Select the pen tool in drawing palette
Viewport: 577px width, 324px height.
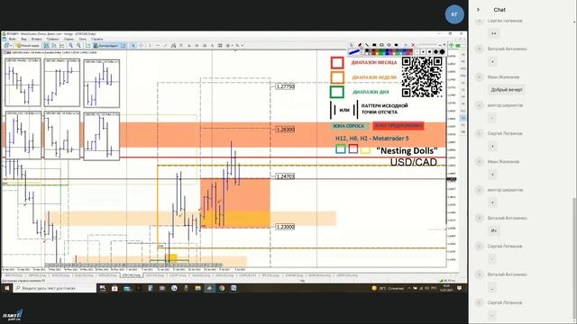(360, 45)
